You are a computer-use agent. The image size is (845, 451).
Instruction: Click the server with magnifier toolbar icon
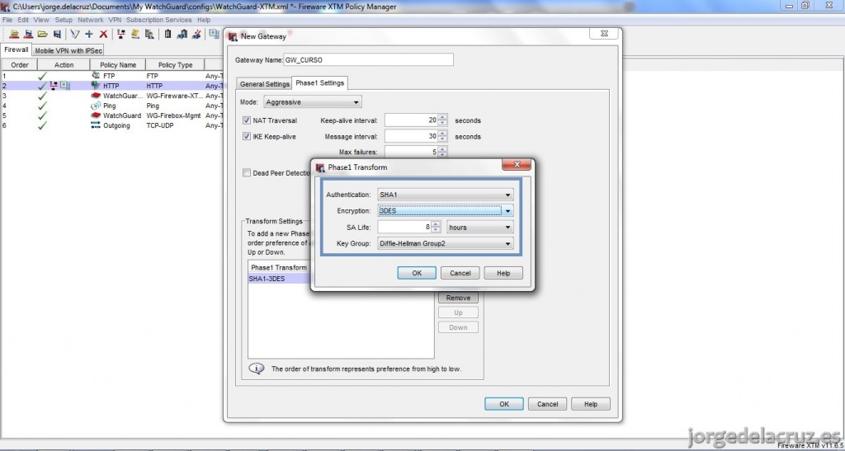coord(149,34)
